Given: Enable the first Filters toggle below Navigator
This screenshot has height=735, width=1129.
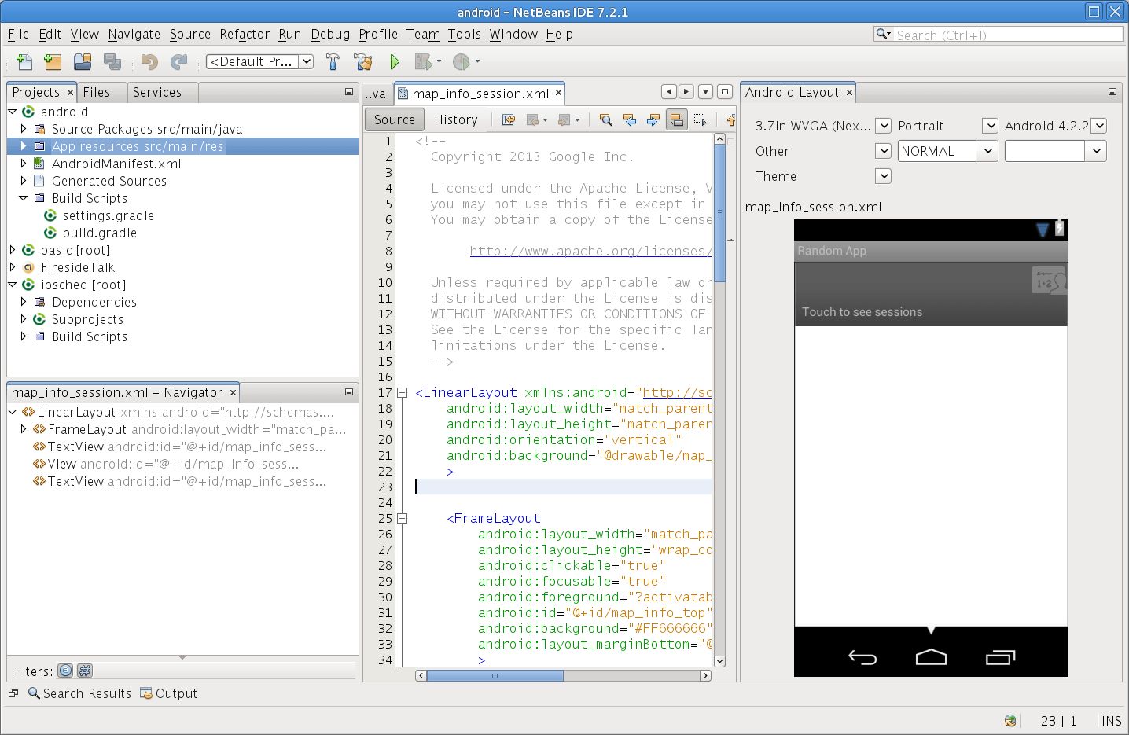Looking at the screenshot, I should click(x=64, y=671).
